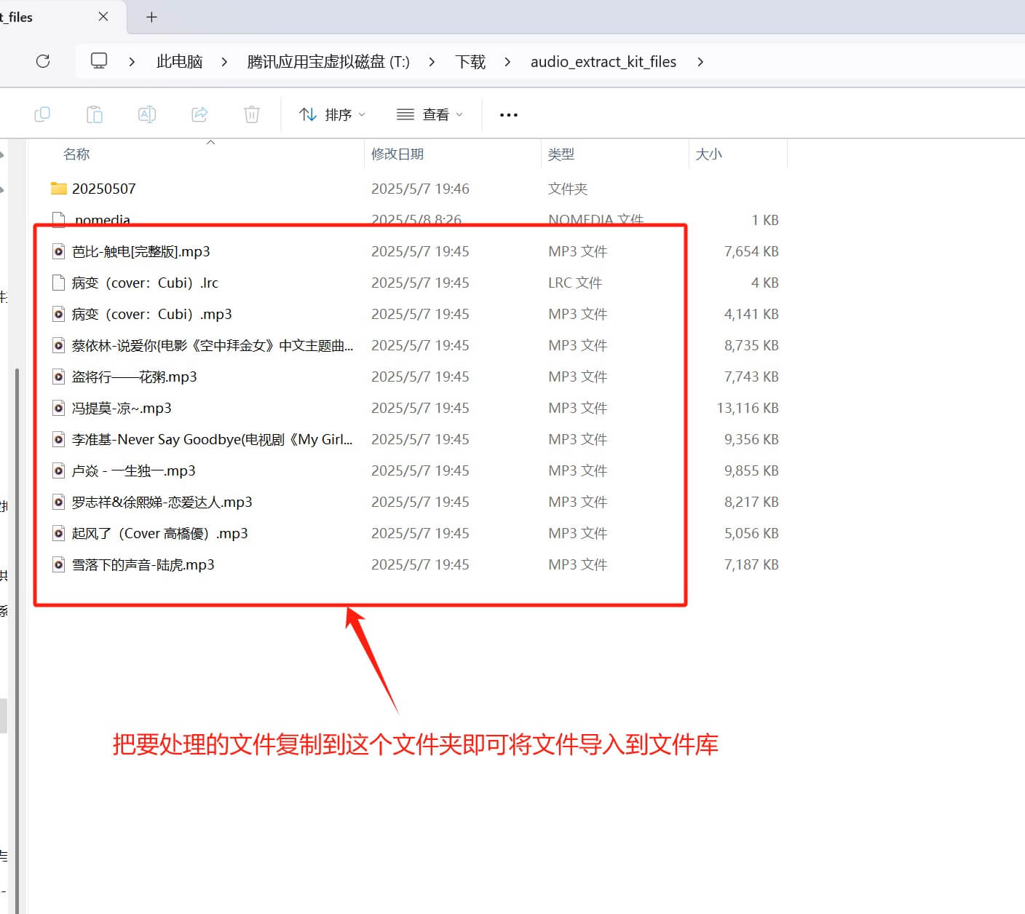
Task: Select file 芭比-触电[完整版].mp3
Action: tap(141, 251)
